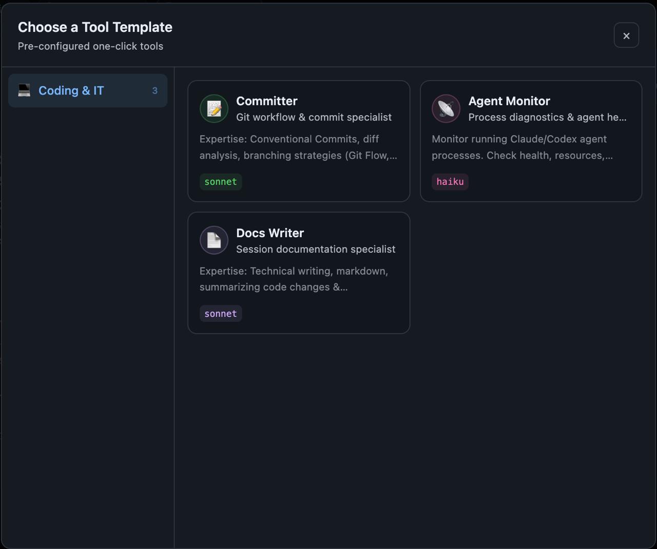Close the Tool Template dialog
The height and width of the screenshot is (549, 657).
point(626,35)
